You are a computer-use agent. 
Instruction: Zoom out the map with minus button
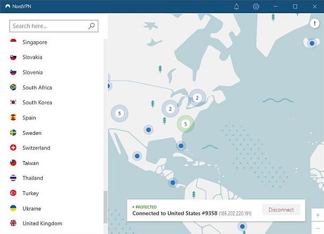[x=317, y=228]
